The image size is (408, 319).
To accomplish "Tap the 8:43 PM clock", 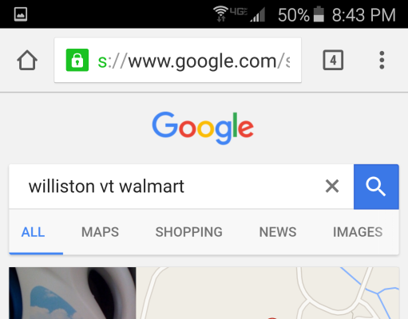I will click(x=364, y=15).
